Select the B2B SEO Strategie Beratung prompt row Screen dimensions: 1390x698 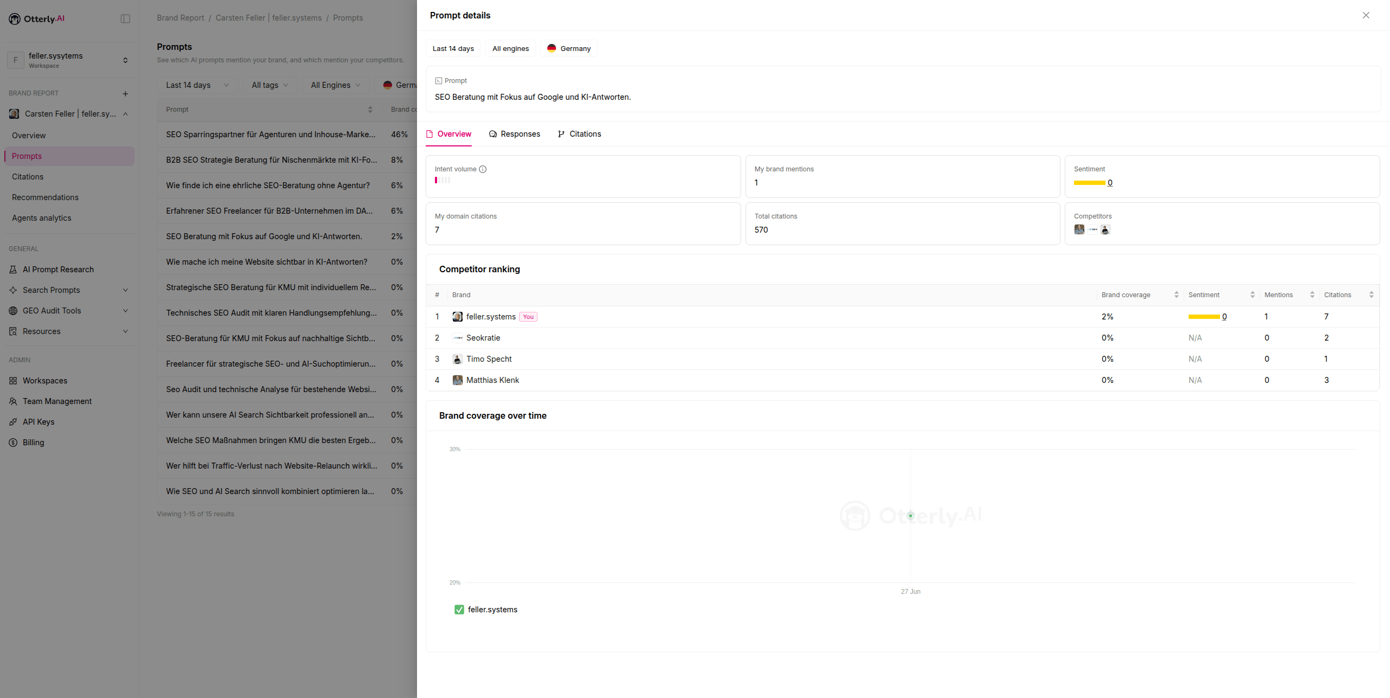tap(287, 160)
